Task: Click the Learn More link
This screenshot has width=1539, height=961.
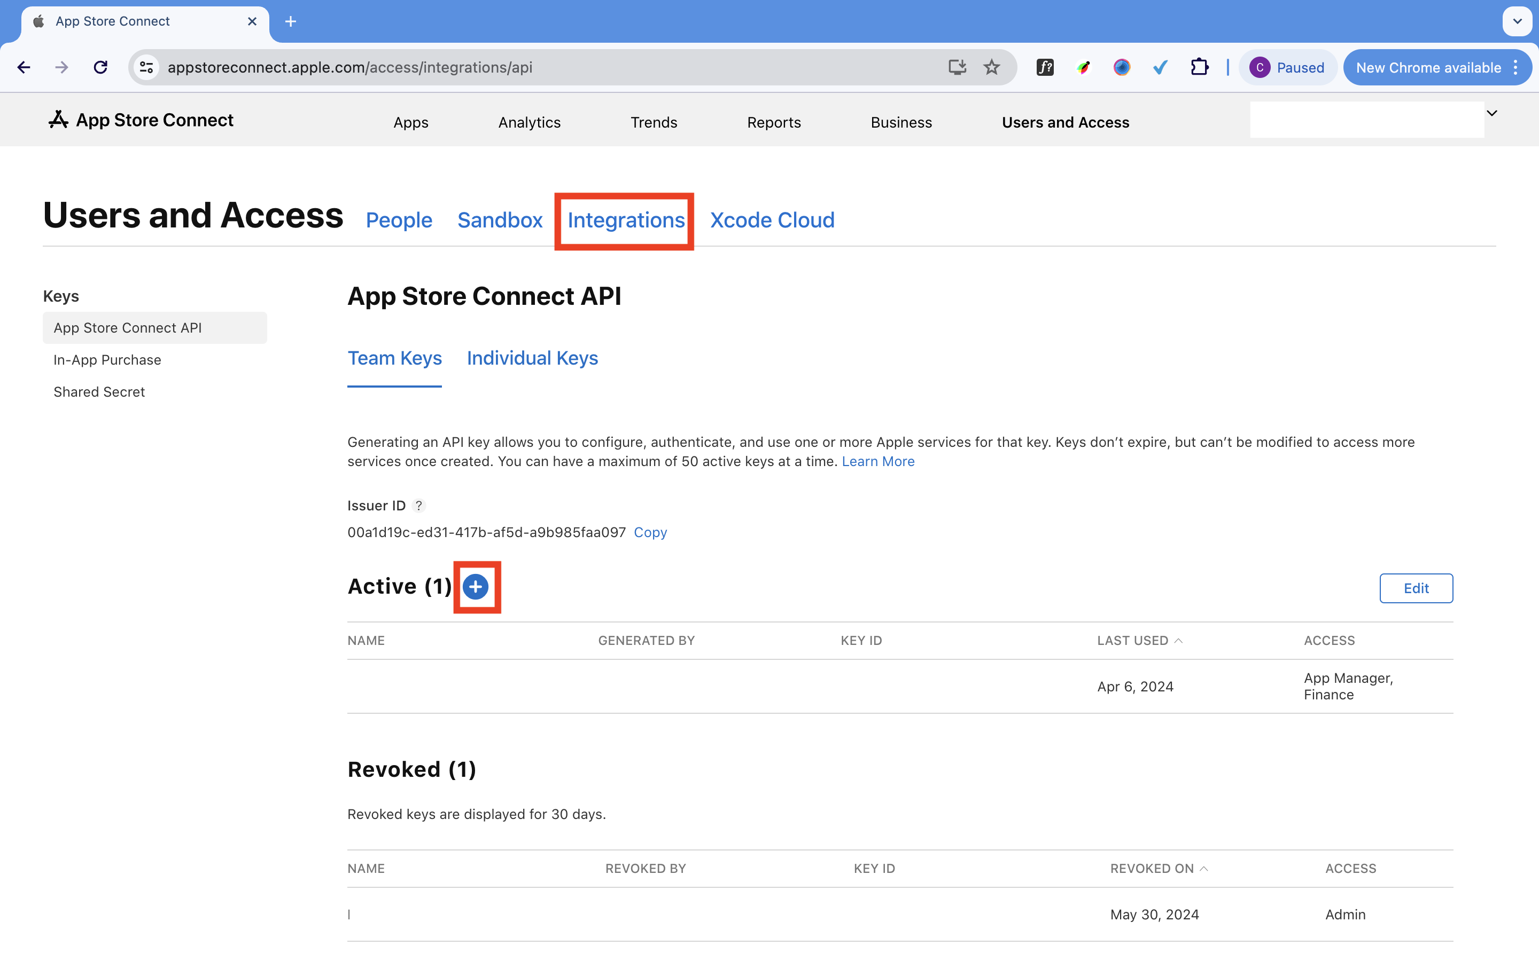Action: (879, 461)
